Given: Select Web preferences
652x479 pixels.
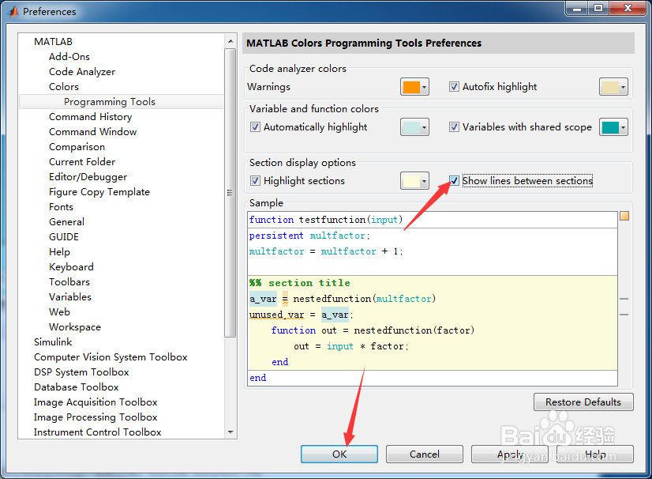Looking at the screenshot, I should tap(59, 311).
